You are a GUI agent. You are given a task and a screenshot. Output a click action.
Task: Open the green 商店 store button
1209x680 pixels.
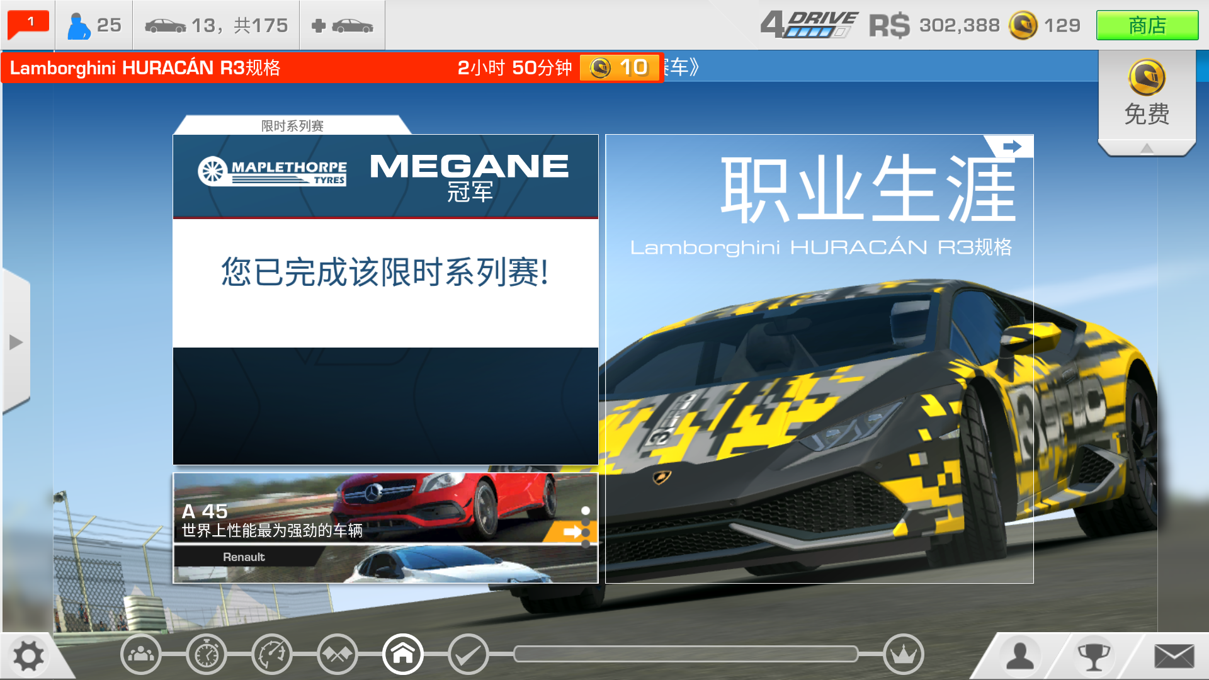point(1147,25)
